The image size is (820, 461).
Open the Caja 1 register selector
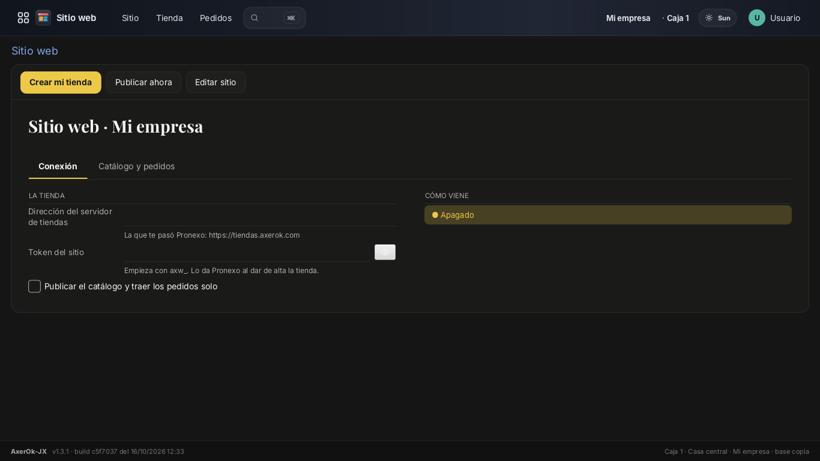pyautogui.click(x=676, y=18)
